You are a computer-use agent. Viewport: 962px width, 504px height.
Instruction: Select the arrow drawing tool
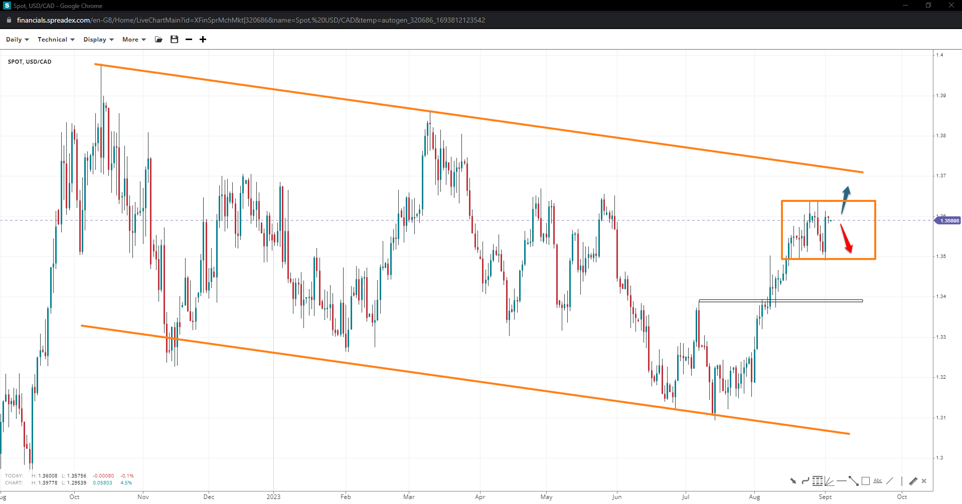(x=793, y=481)
